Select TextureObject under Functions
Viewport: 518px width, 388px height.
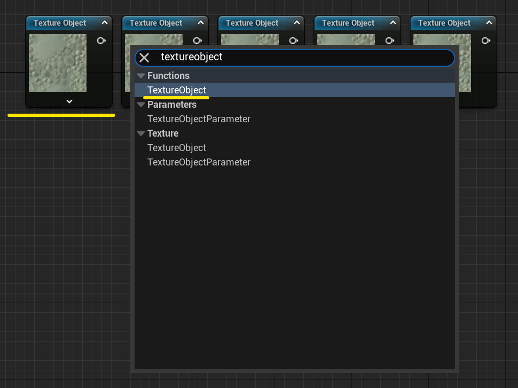tap(295, 90)
